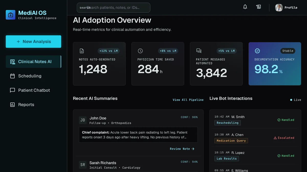Click Handled status for R. Lopez
The width and height of the screenshot is (307, 172).
286,156
